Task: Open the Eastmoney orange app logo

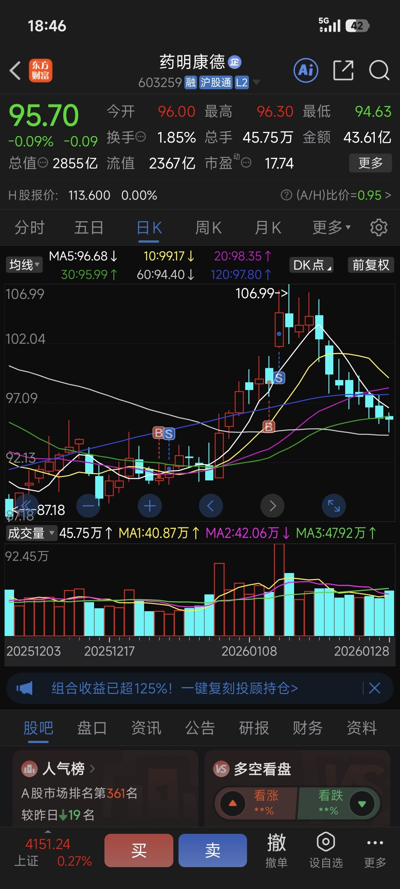Action: tap(41, 70)
